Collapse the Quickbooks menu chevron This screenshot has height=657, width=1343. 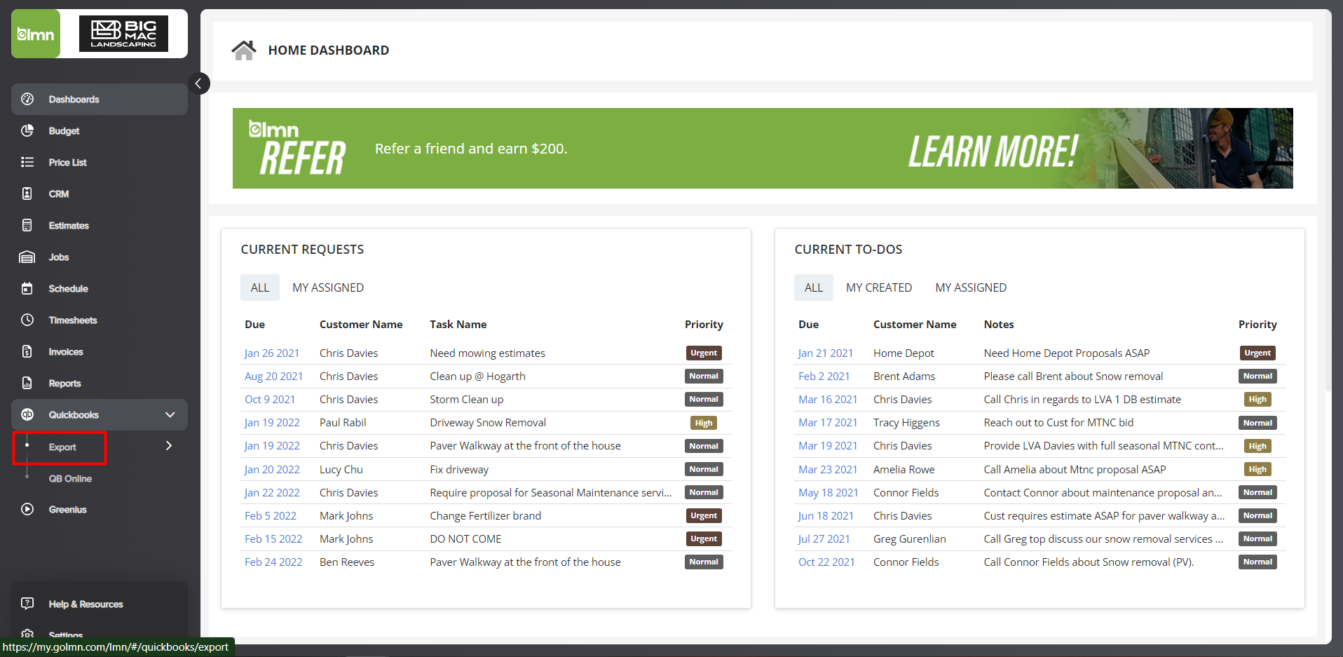(x=170, y=414)
